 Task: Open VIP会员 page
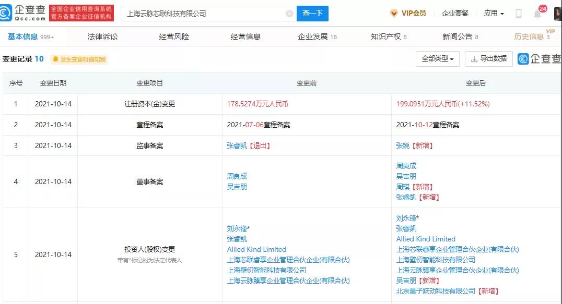pyautogui.click(x=414, y=13)
